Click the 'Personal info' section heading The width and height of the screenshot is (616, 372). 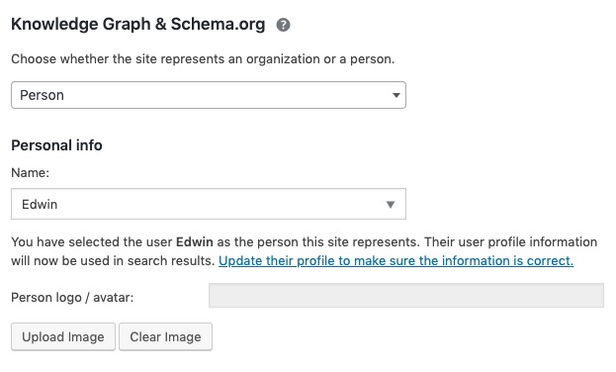click(x=56, y=145)
